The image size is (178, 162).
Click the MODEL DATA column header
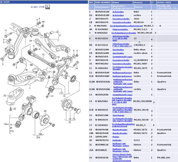pyautogui.click(x=167, y=2)
